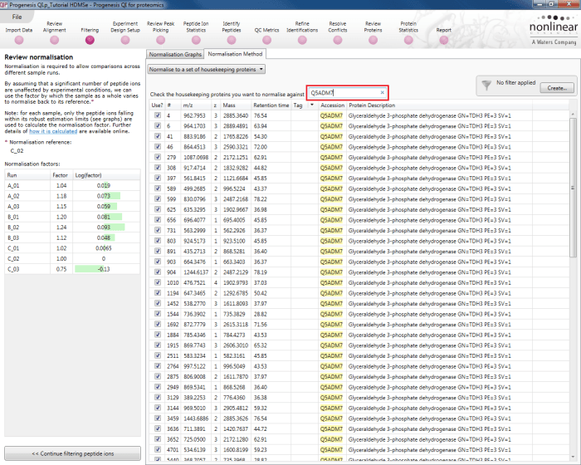Click the Progenesis QIP title bar icon
Screen dimensions: 581x465
click(x=3, y=4)
